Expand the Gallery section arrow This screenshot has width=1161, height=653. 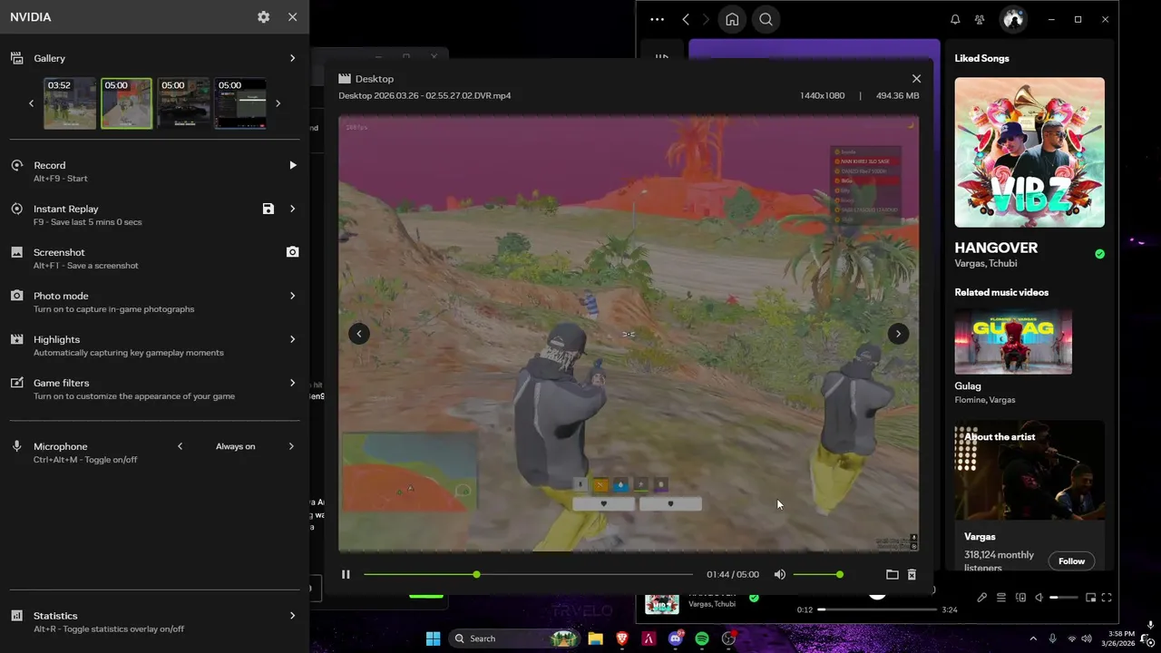[x=292, y=58]
